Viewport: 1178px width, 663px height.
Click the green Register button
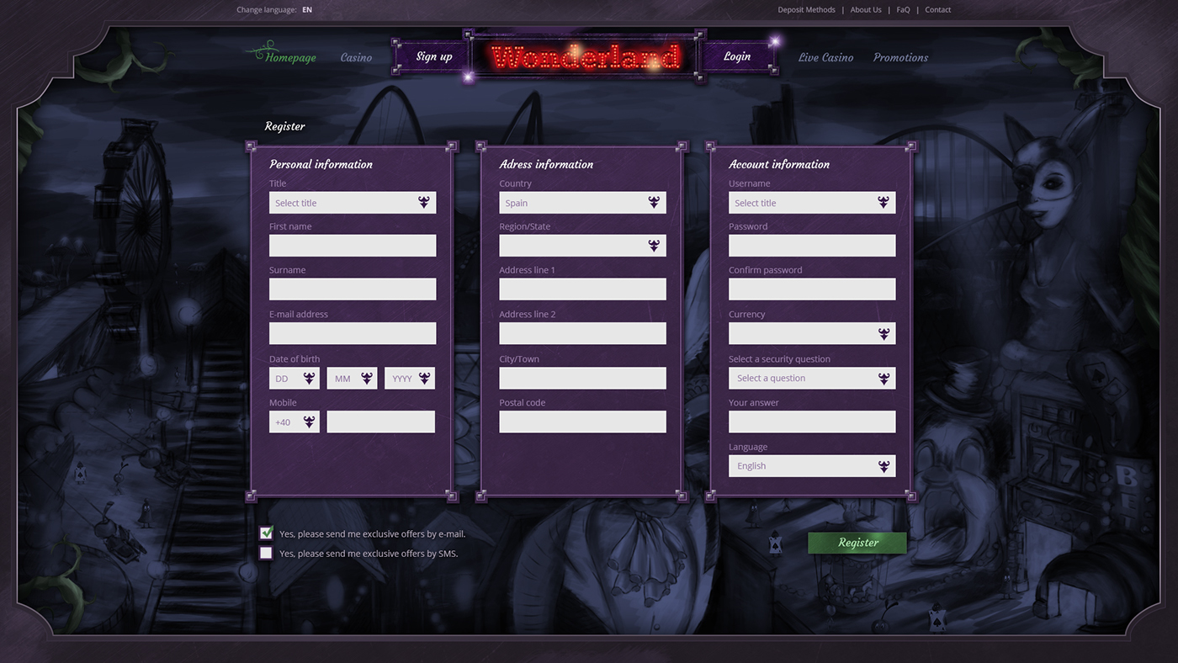pyautogui.click(x=857, y=543)
